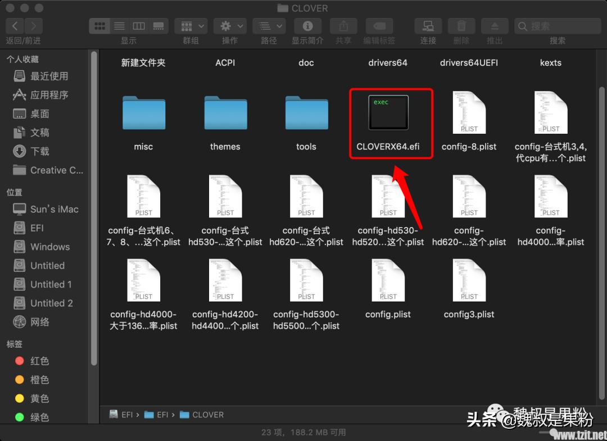Select config-hd5300-hd5500 plist file icon
This screenshot has height=441, width=607.
click(306, 280)
